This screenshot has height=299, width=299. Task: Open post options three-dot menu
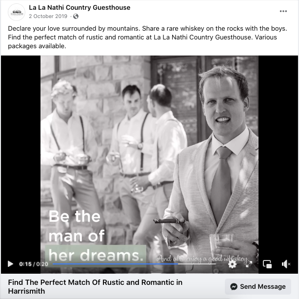[x=283, y=11]
